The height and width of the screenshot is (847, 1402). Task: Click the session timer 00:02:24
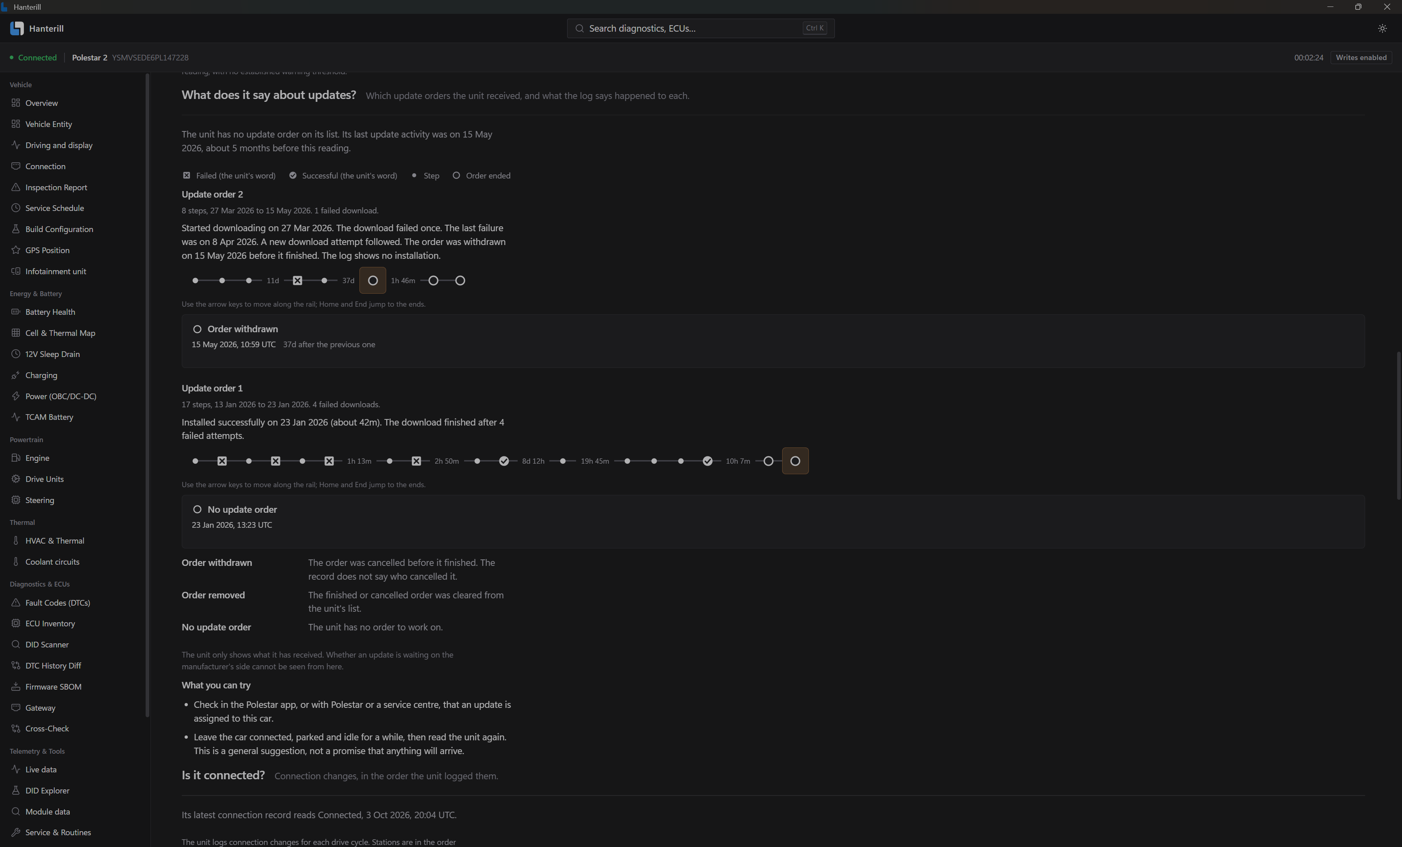pos(1309,58)
